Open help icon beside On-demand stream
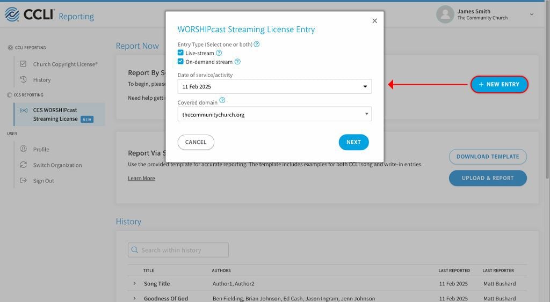Viewport: 550px width, 302px height. 237,62
